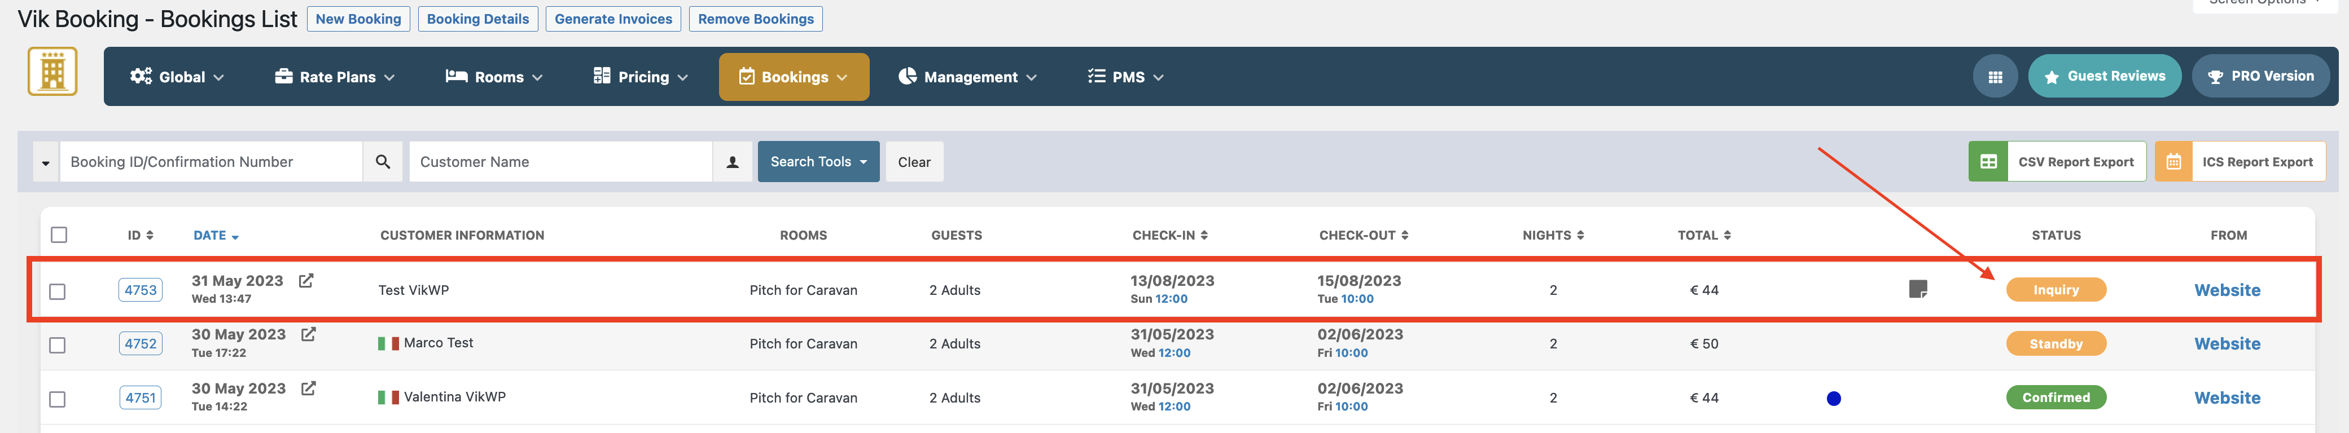Click the CSV Report Export spreadsheet icon

click(x=1988, y=161)
